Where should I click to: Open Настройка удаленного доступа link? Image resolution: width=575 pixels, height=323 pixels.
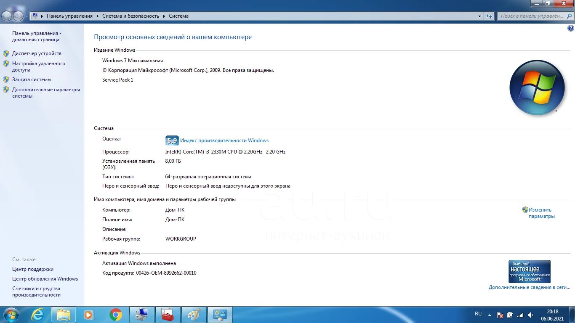[x=38, y=66]
